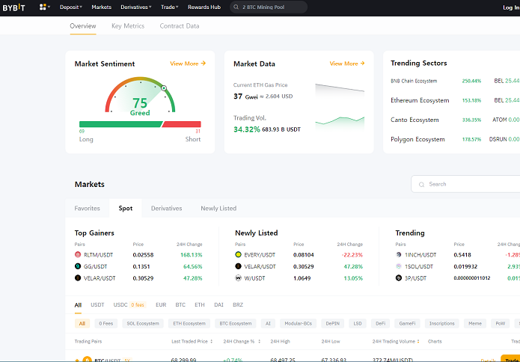
Task: Click the W/USDT coin icon
Action: click(238, 277)
